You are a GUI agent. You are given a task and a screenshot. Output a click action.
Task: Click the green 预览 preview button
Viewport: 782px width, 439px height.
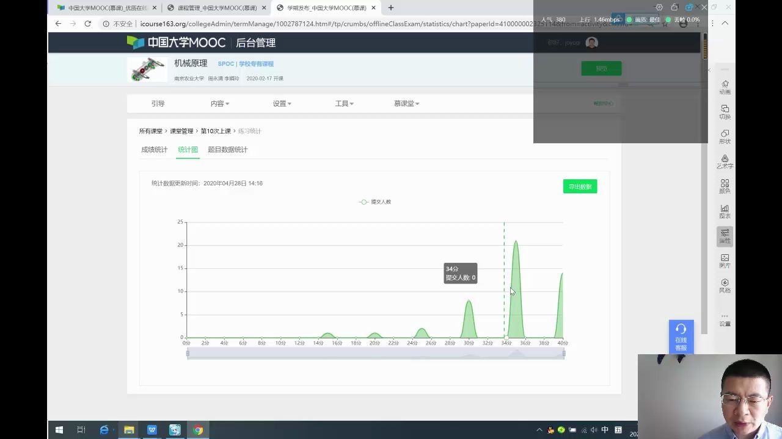point(601,68)
